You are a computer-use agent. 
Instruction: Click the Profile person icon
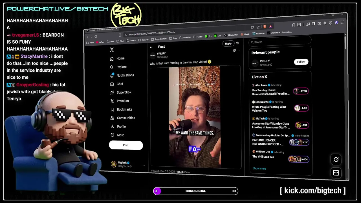point(112,127)
